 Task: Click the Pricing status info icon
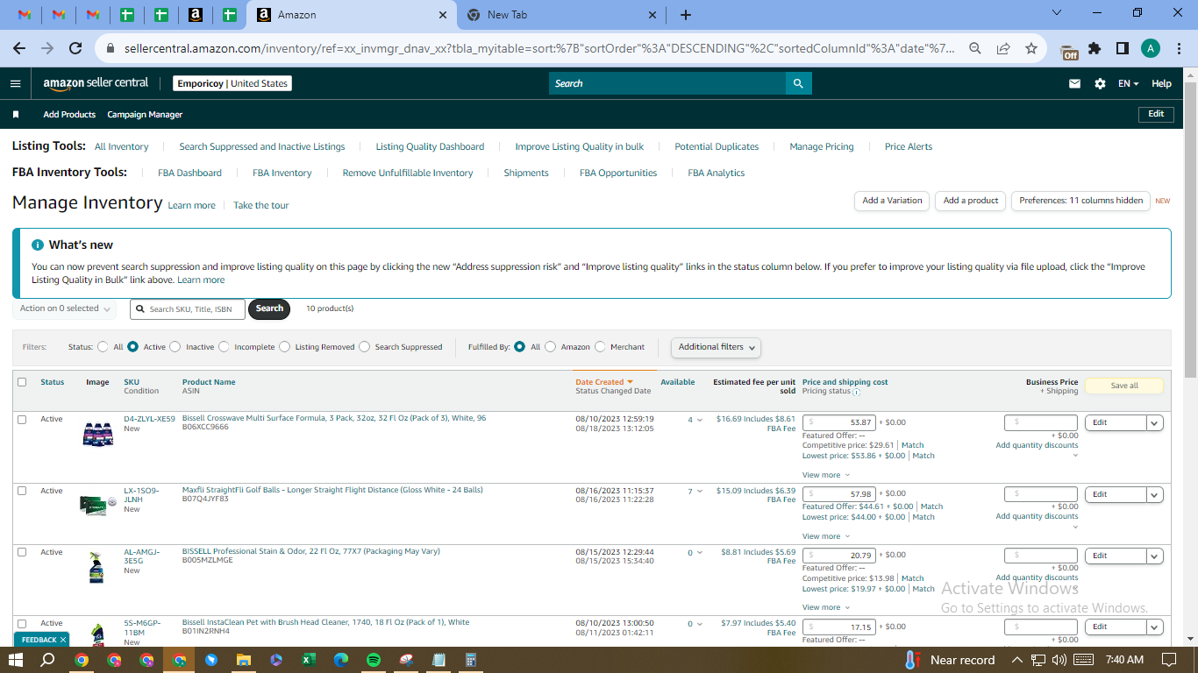(x=856, y=392)
